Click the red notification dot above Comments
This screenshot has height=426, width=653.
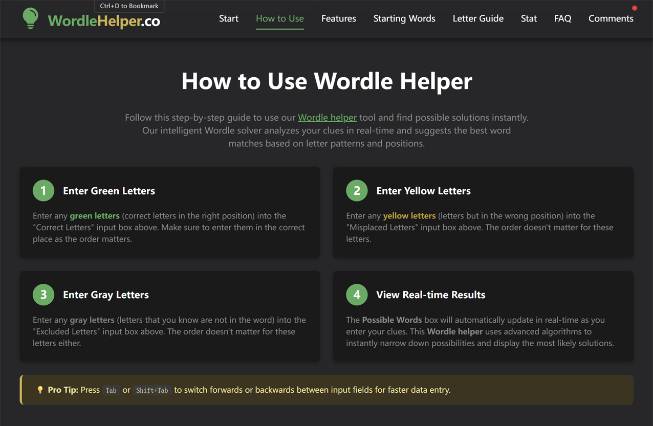point(635,8)
